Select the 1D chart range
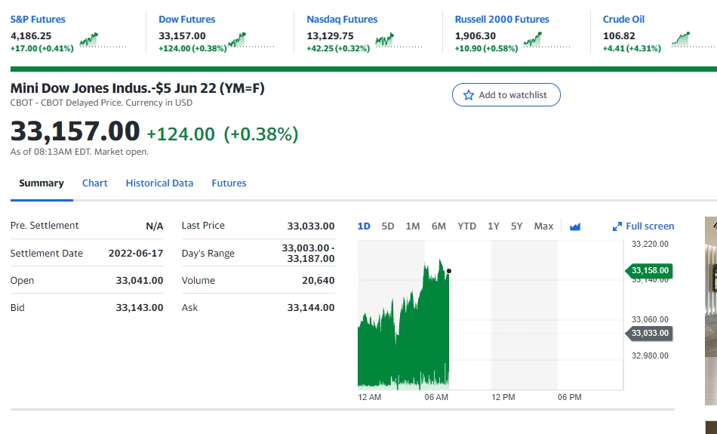717x434 pixels. tap(364, 226)
